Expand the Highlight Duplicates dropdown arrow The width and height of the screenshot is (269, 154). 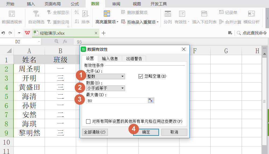click(x=118, y=22)
